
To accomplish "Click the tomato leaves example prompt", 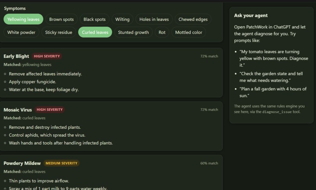I will coord(274,58).
